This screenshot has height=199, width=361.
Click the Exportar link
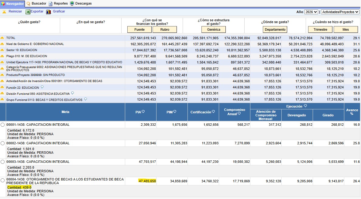pyautogui.click(x=37, y=11)
